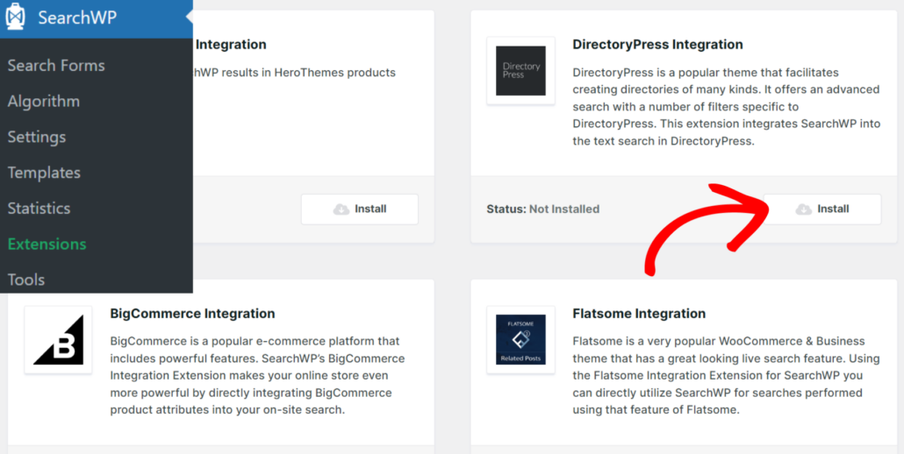
Task: Click the DirectoryPress description paragraph
Action: [727, 106]
